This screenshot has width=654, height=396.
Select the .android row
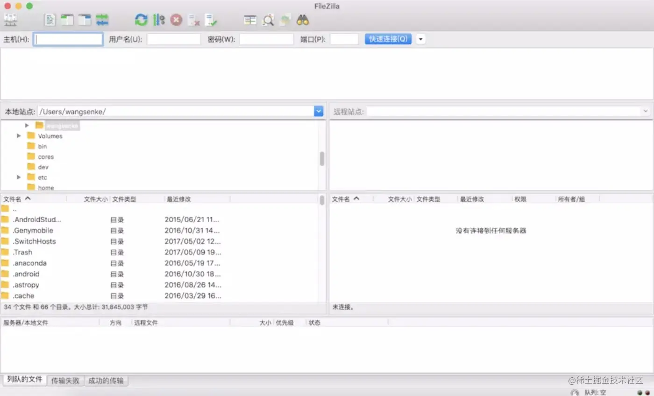[x=159, y=274]
